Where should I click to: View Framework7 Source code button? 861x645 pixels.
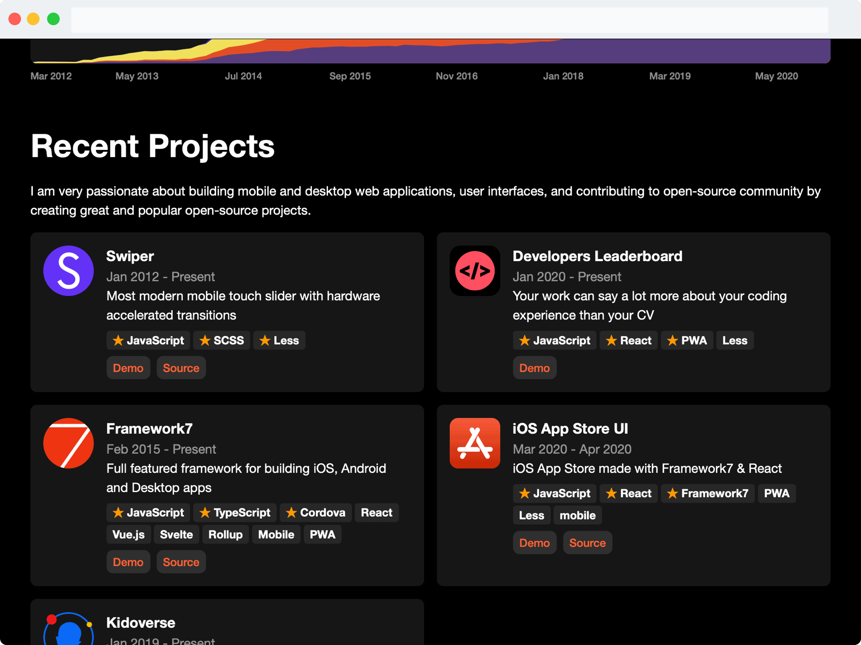[181, 562]
